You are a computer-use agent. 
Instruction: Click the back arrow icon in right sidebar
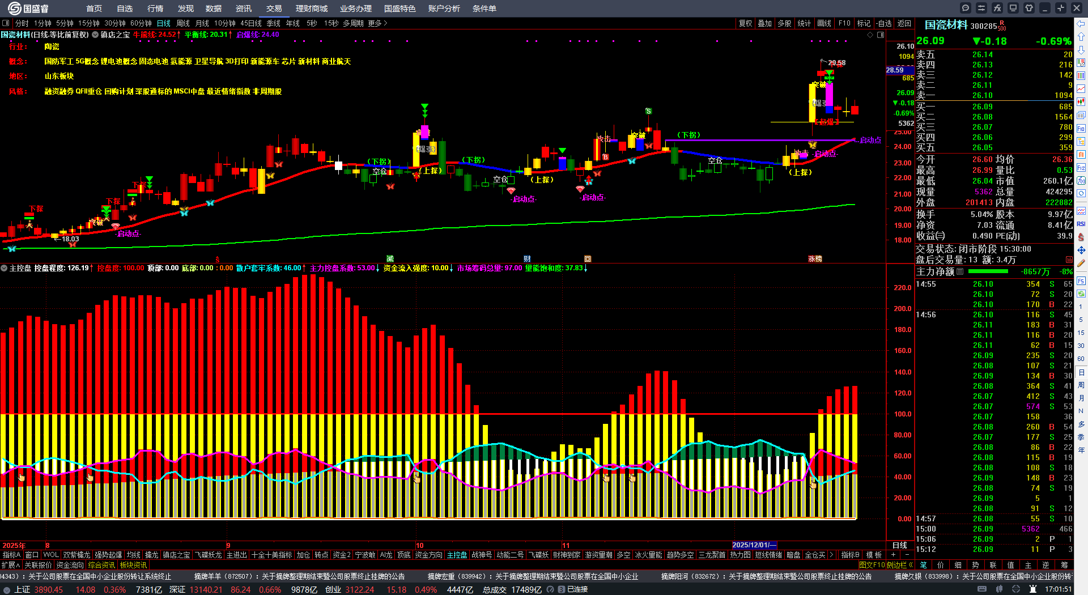click(1081, 23)
